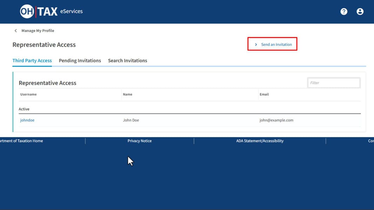Click the chevron next to Send an Invitation
The image size is (374, 210).
pos(256,44)
